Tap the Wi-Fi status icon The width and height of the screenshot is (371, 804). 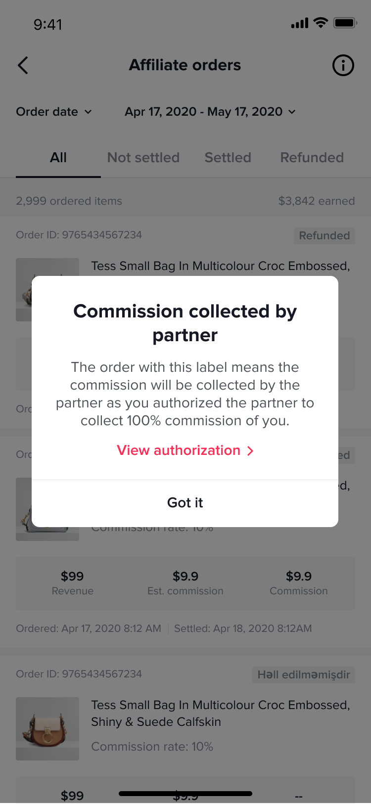tap(321, 23)
